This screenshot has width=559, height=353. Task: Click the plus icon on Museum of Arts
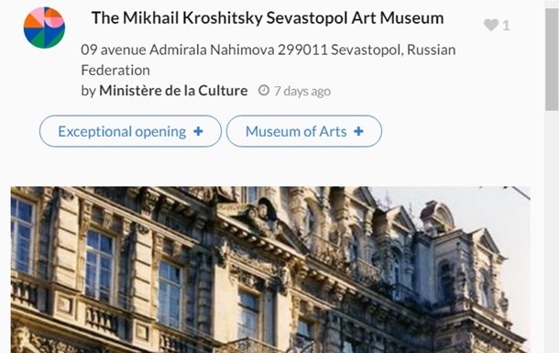(x=358, y=131)
